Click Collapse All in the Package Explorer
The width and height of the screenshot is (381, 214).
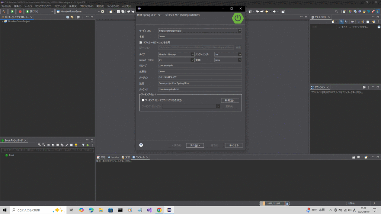click(68, 17)
